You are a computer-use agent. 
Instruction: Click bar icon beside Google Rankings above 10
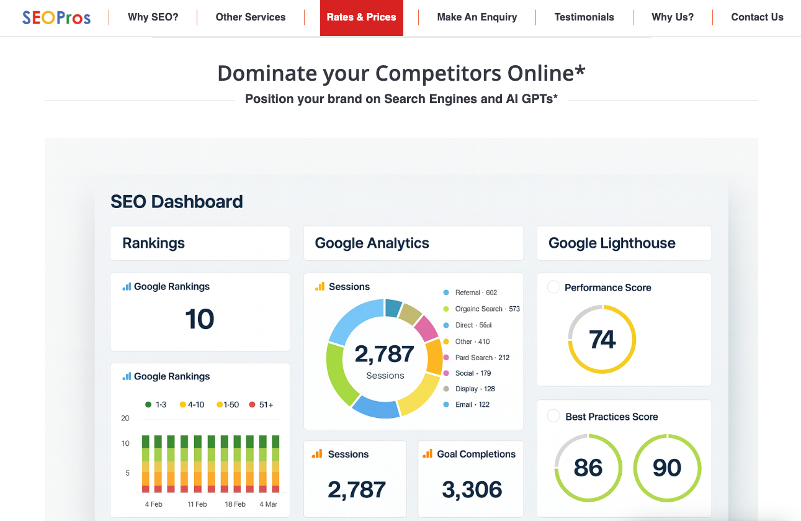(x=127, y=287)
